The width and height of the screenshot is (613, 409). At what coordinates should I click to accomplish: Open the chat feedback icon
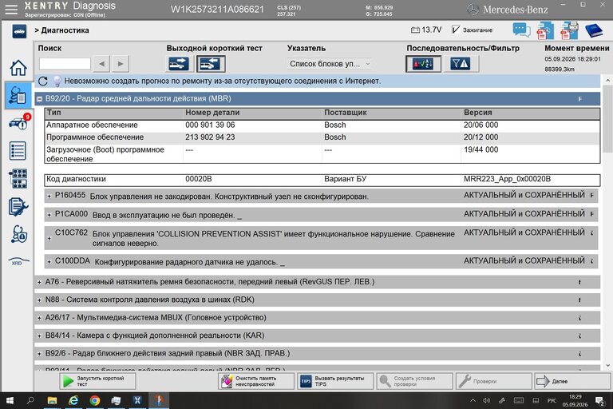click(521, 30)
